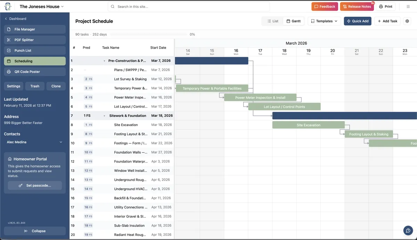Image resolution: width=417 pixels, height=240 pixels.
Task: Open the chat widget in the bottom corner
Action: 408,230
